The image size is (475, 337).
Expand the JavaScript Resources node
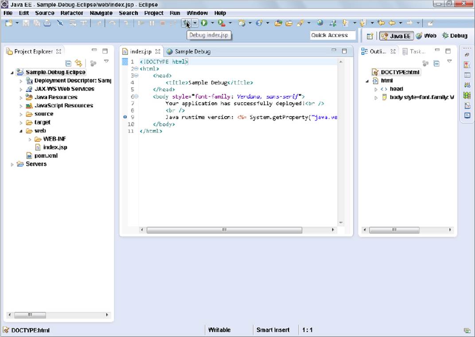pos(21,106)
